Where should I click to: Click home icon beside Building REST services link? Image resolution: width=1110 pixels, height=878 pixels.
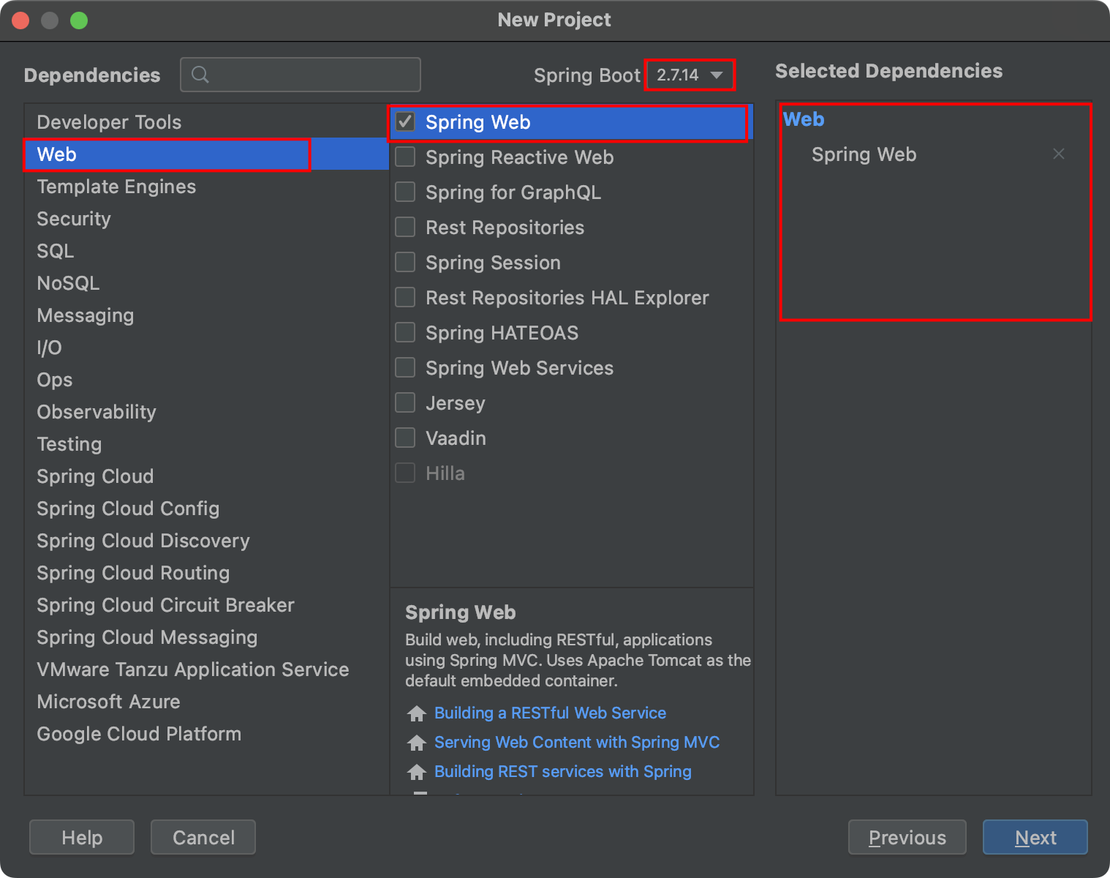pos(417,772)
